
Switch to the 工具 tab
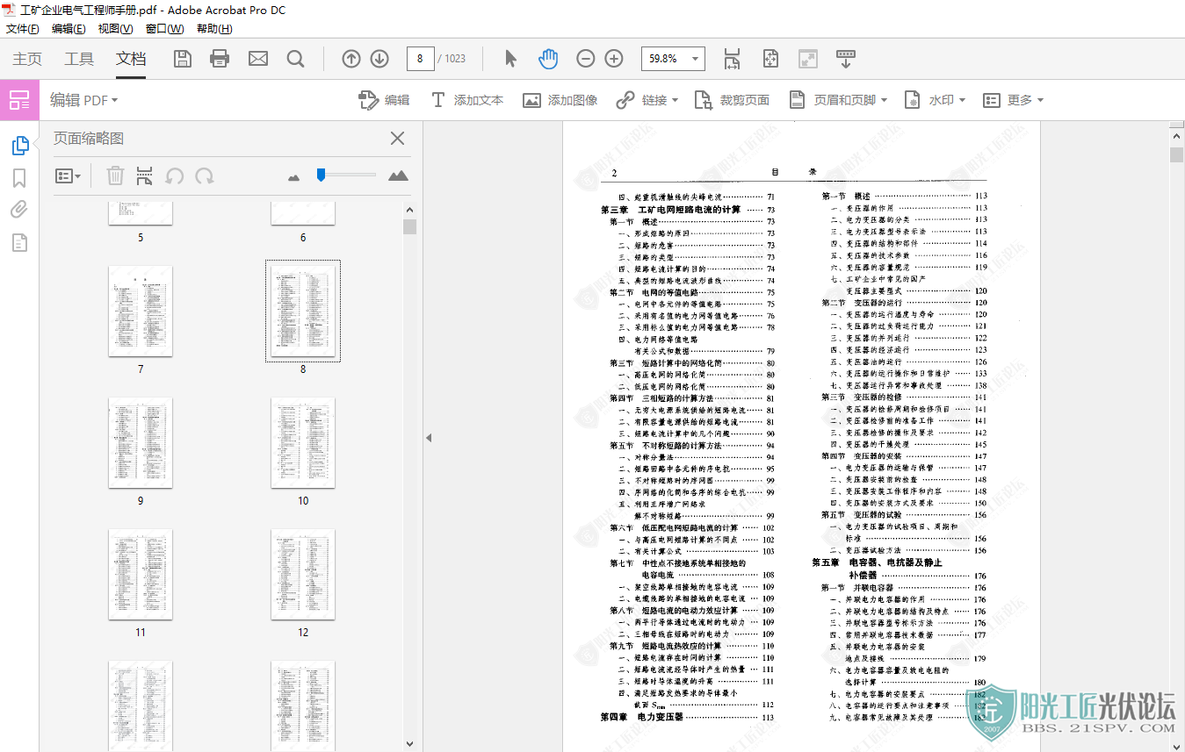click(x=79, y=59)
